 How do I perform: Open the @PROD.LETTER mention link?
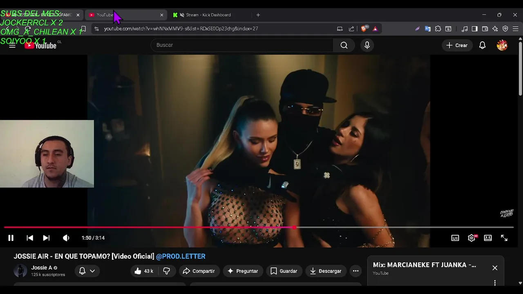tap(181, 256)
